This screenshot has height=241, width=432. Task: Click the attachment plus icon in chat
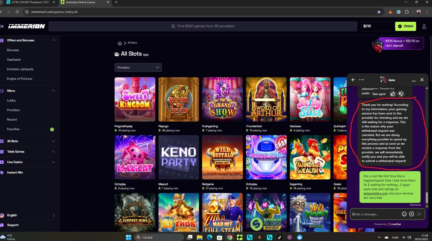[x=412, y=214]
